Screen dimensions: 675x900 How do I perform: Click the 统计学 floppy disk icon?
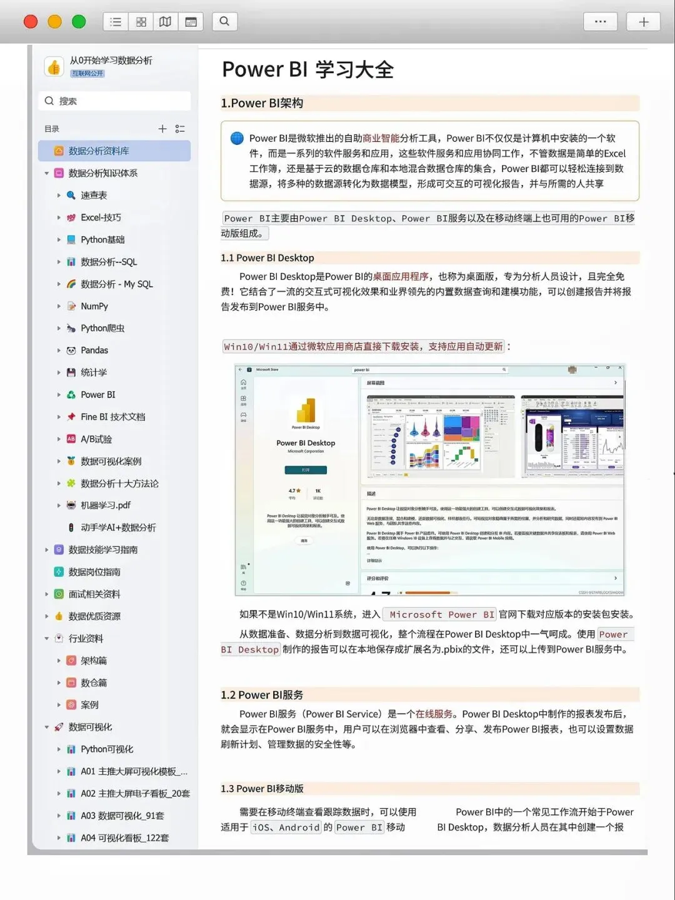tap(71, 372)
